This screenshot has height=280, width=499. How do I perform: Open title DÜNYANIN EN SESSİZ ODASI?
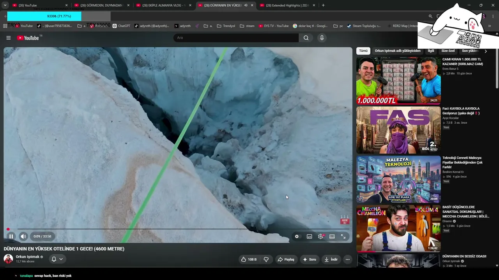(x=464, y=256)
